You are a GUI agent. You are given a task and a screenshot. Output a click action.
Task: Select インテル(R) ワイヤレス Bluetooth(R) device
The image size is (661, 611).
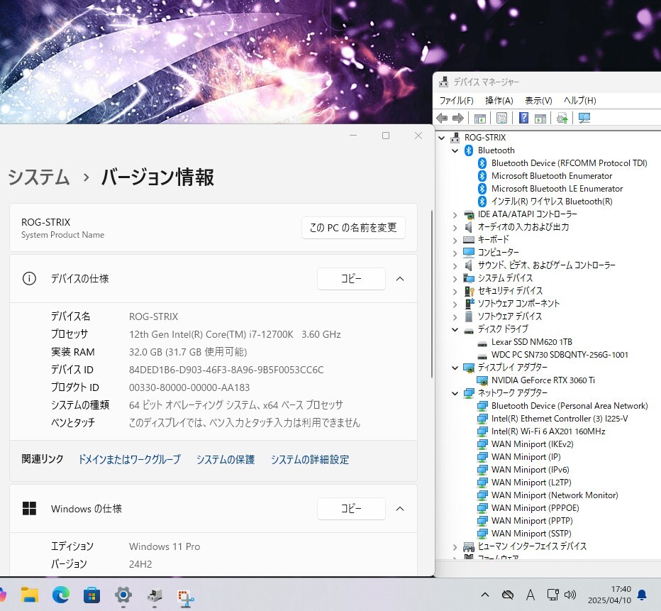(x=552, y=202)
